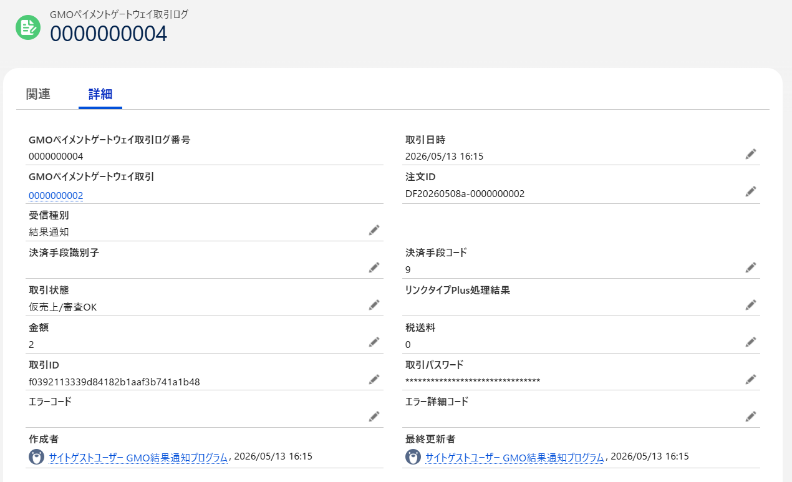Click the 最終更新者 user avatar icon

(x=413, y=456)
